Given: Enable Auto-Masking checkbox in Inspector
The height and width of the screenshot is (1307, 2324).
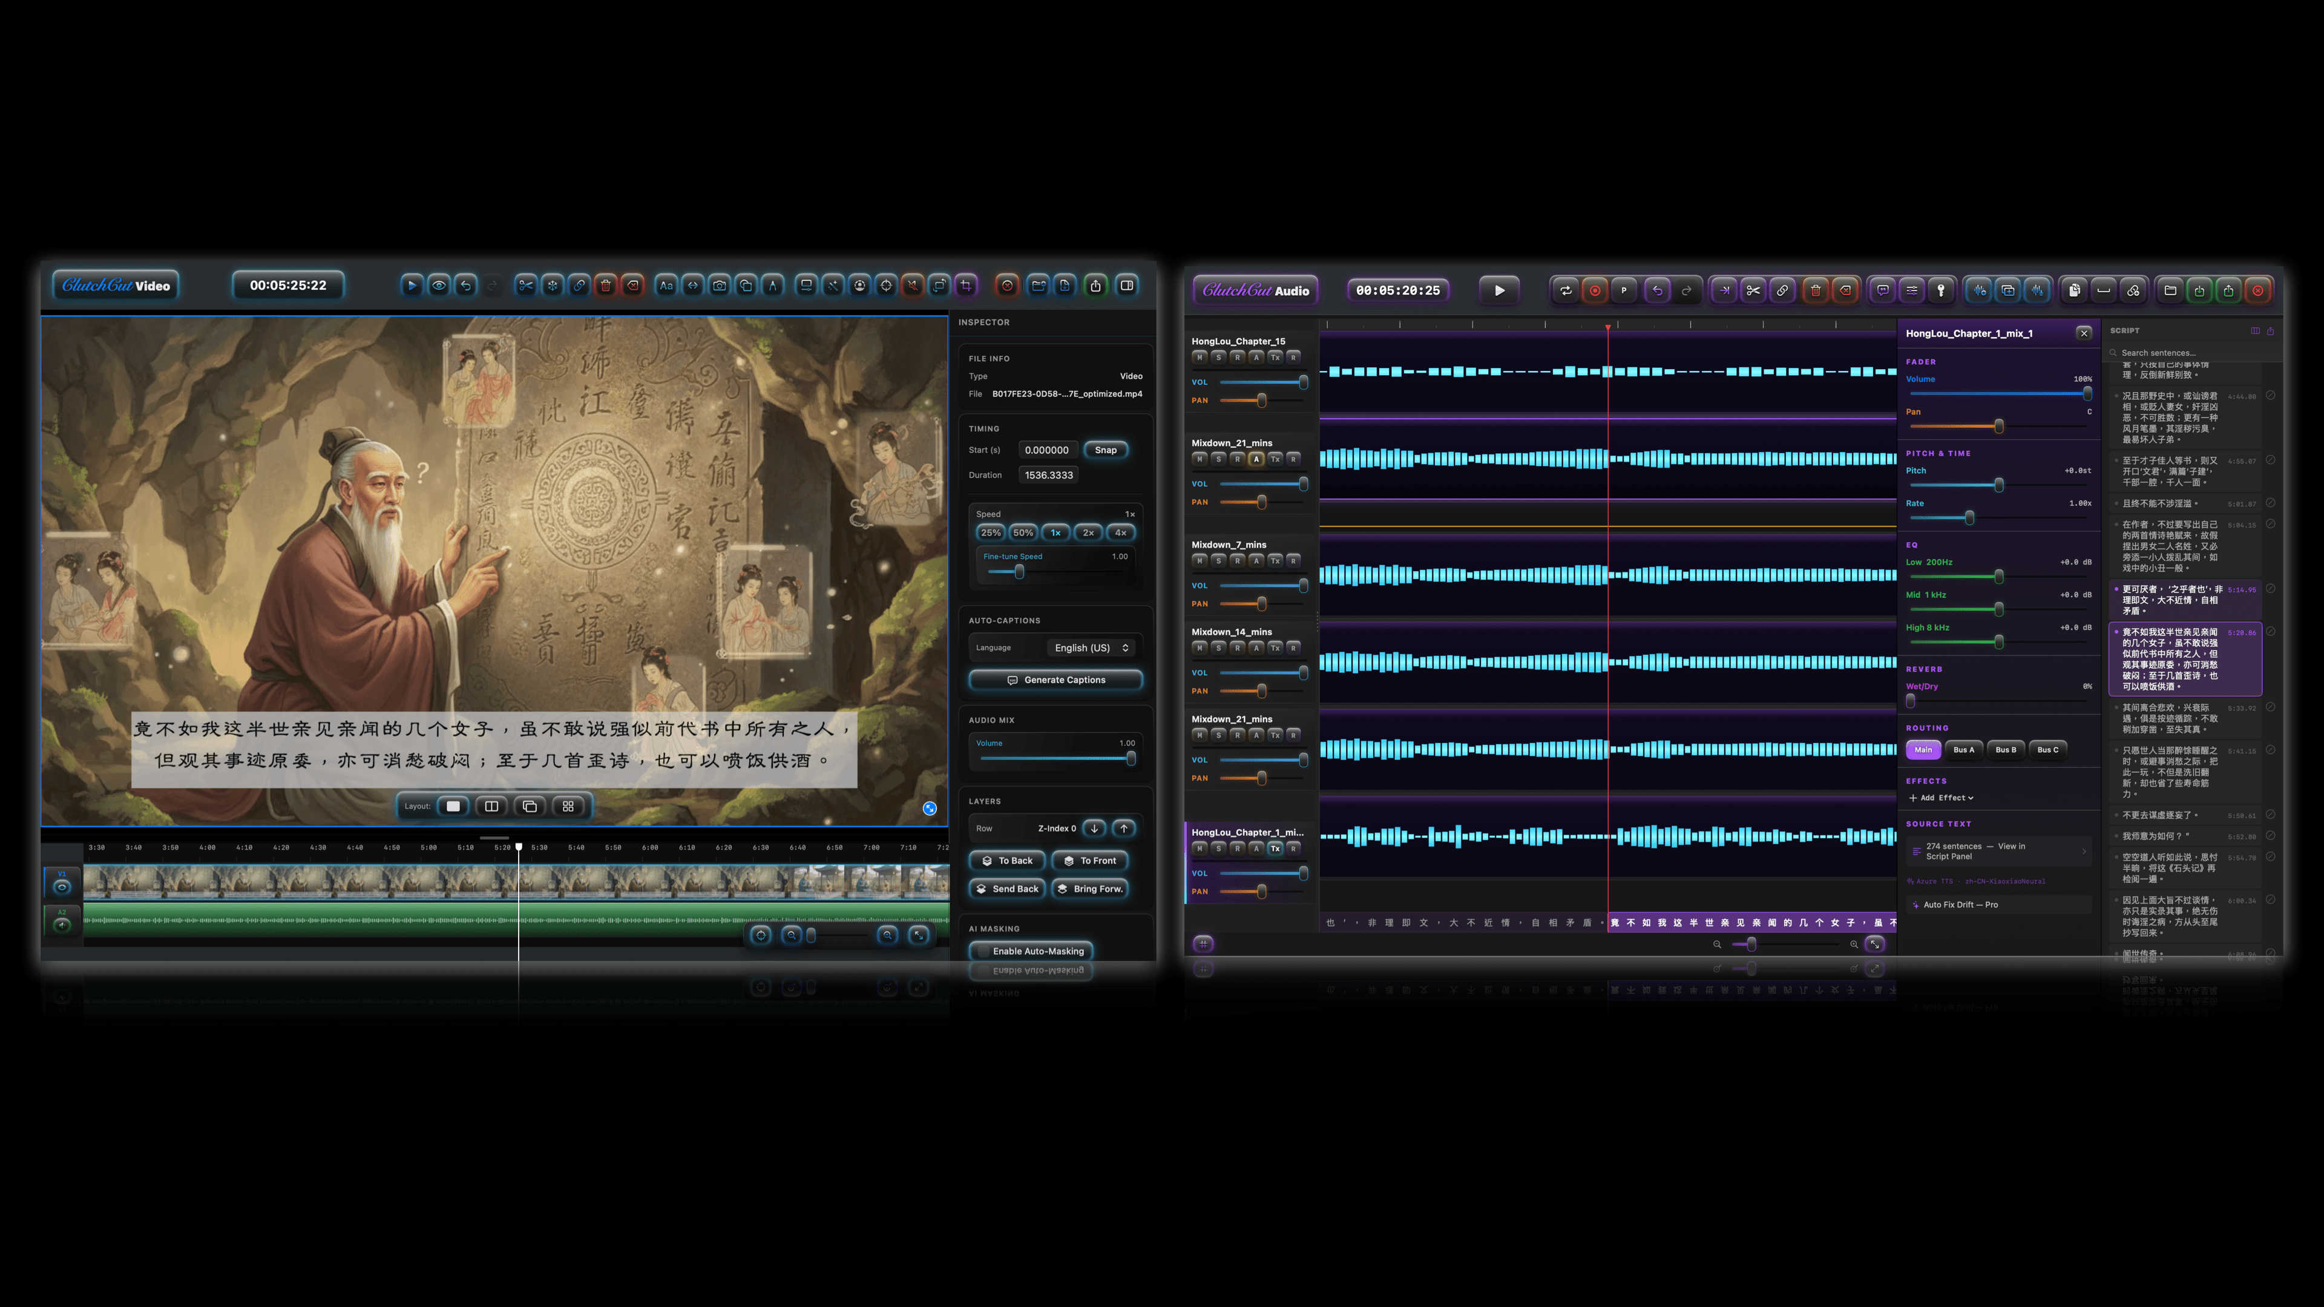Looking at the screenshot, I should point(983,952).
